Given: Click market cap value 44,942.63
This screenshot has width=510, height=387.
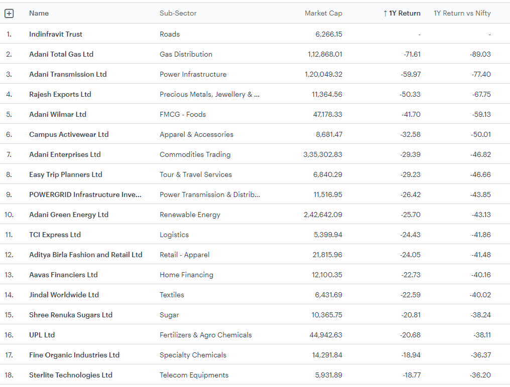Looking at the screenshot, I should [x=326, y=335].
